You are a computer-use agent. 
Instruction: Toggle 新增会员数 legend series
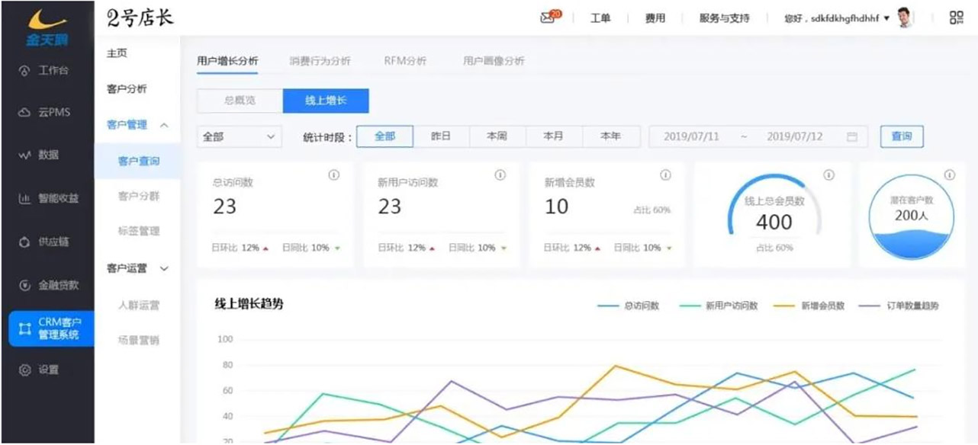[809, 306]
